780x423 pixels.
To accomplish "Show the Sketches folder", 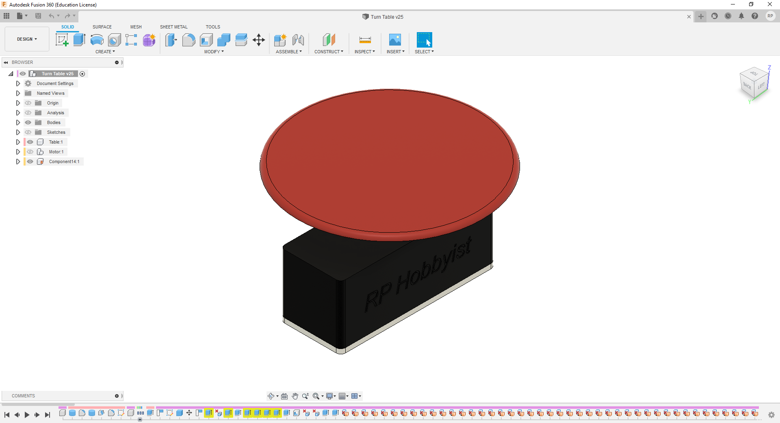I will point(28,132).
